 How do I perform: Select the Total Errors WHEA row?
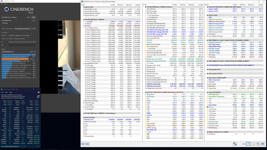point(235,134)
